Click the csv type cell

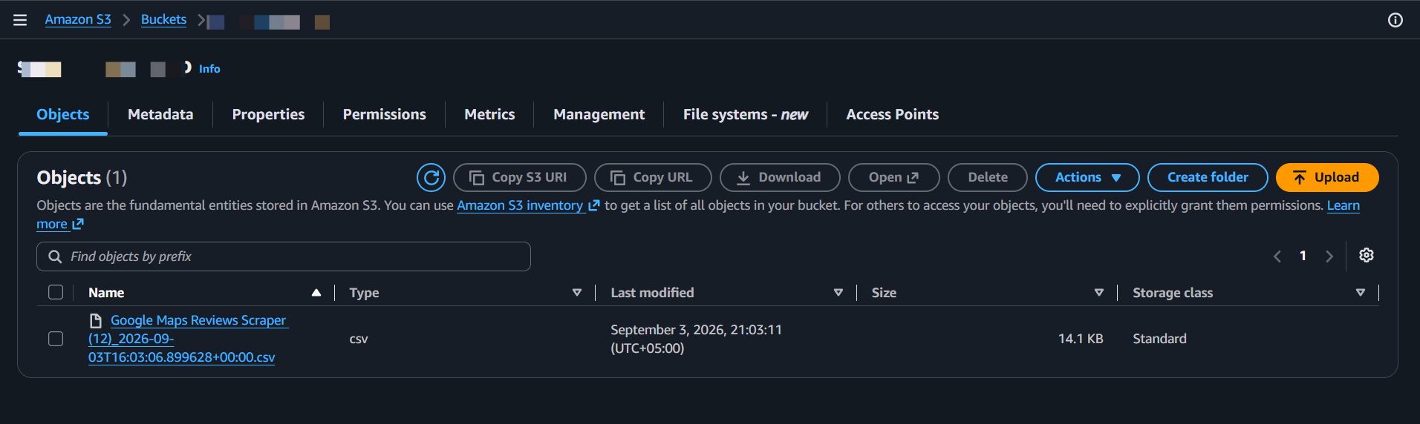[x=359, y=339]
